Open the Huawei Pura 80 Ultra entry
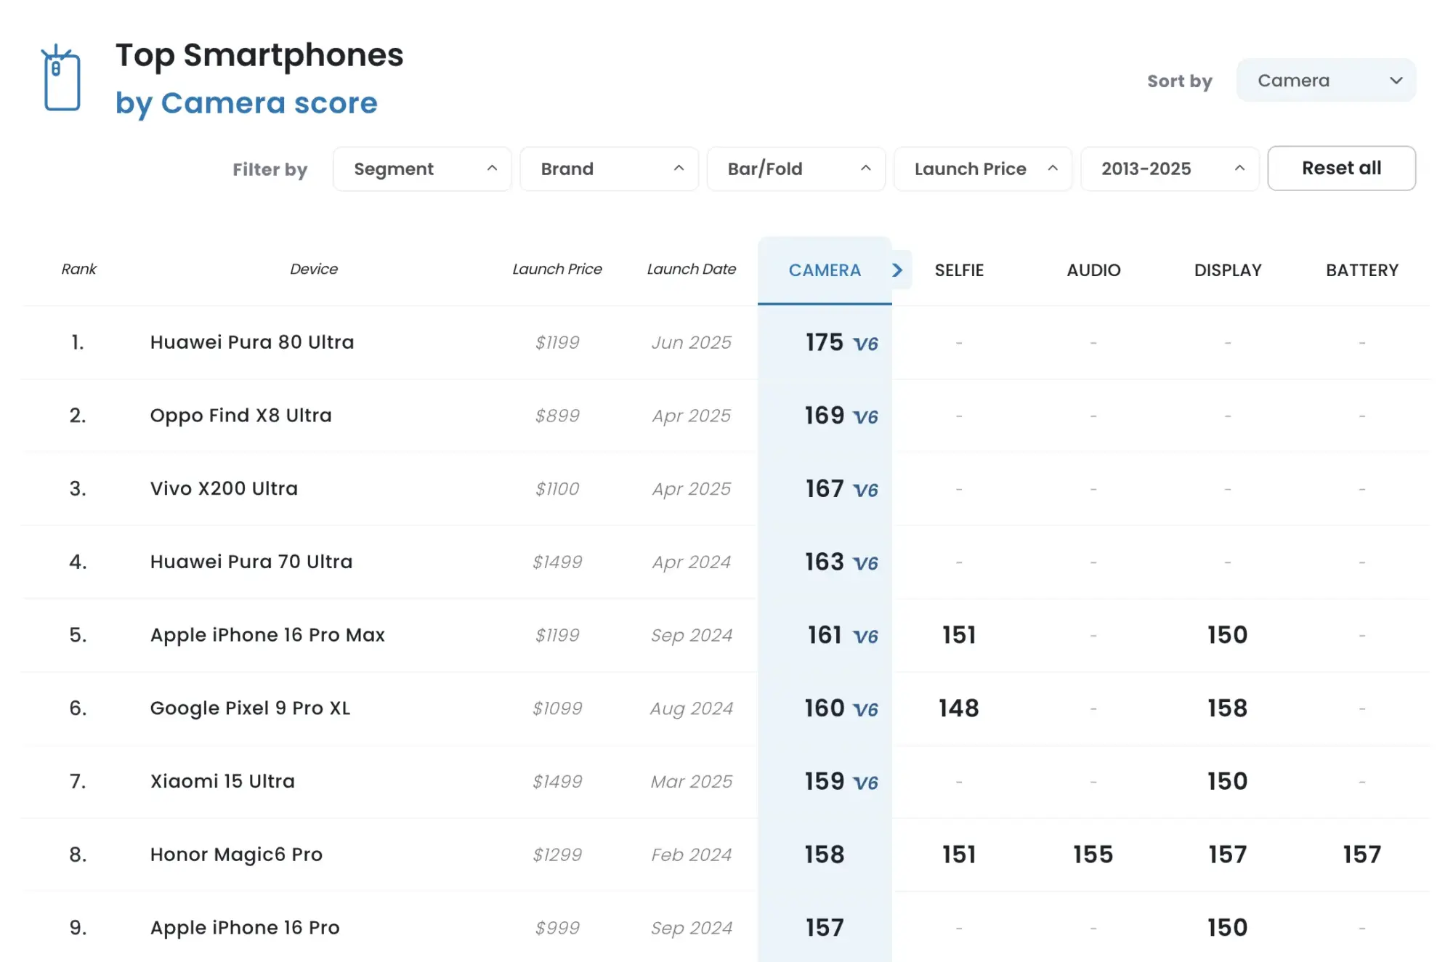The height and width of the screenshot is (962, 1453). point(252,342)
